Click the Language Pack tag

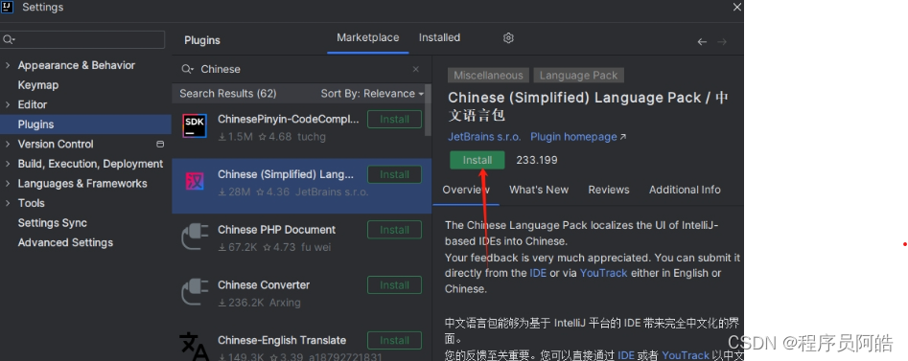[x=578, y=76]
